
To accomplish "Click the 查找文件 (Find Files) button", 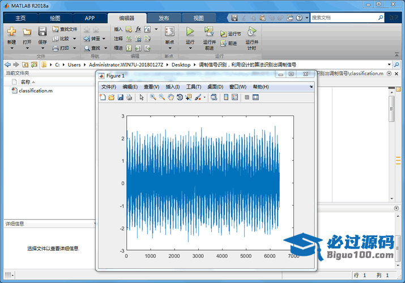I will pos(65,29).
